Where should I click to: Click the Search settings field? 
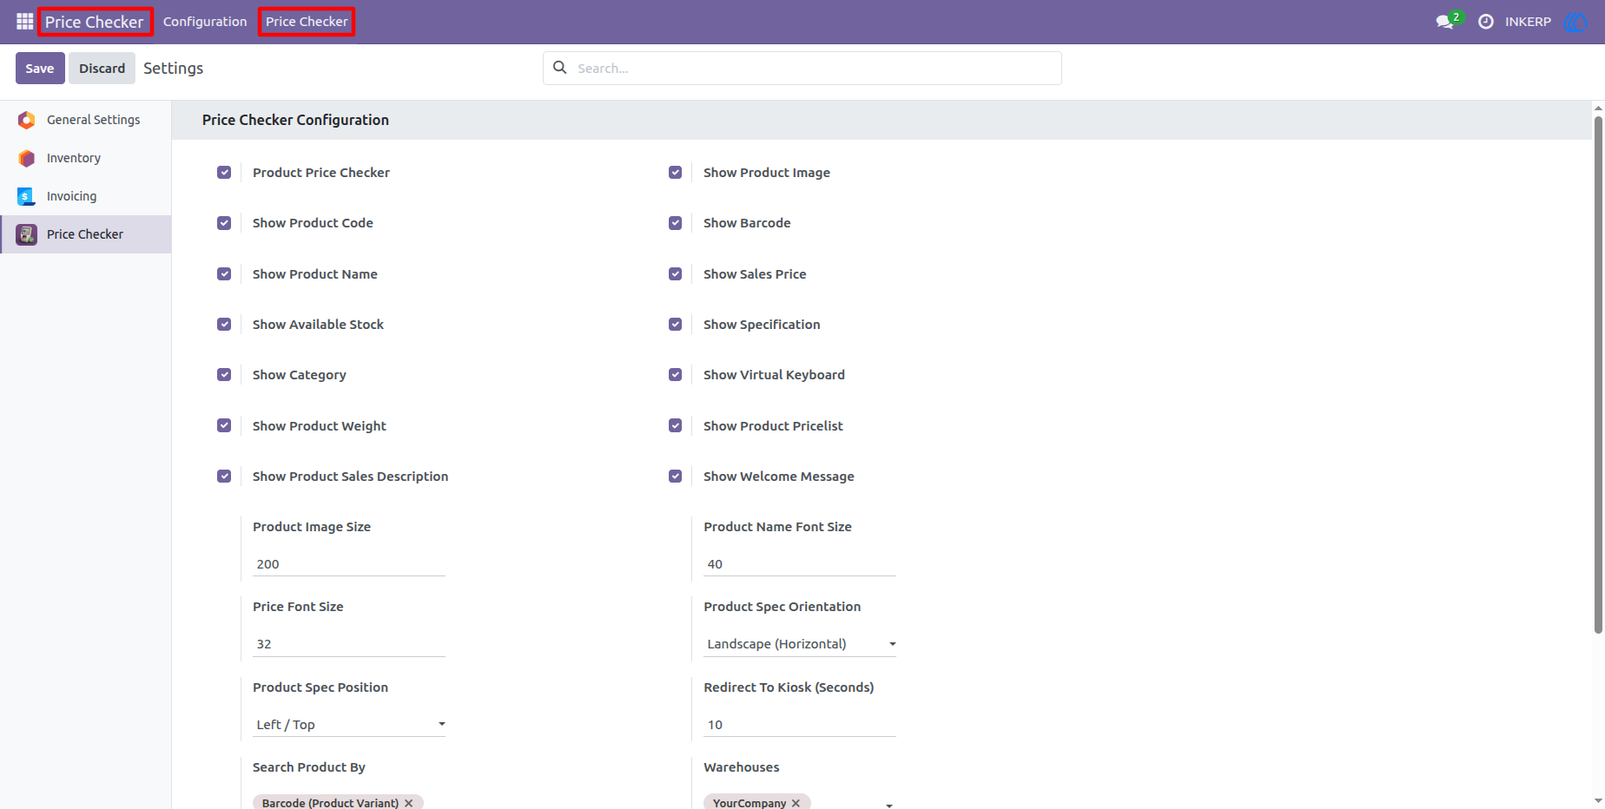[x=802, y=68]
